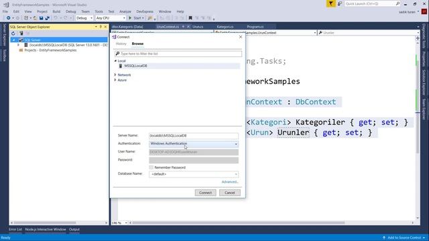
Task: Expand the Network node in Connect dialog
Action: 115,74
